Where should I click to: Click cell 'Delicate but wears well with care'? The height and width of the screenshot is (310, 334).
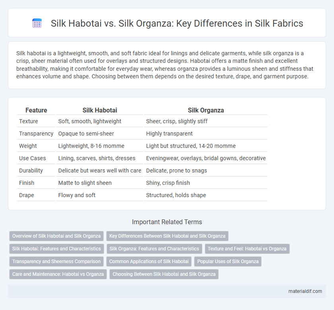(x=100, y=170)
